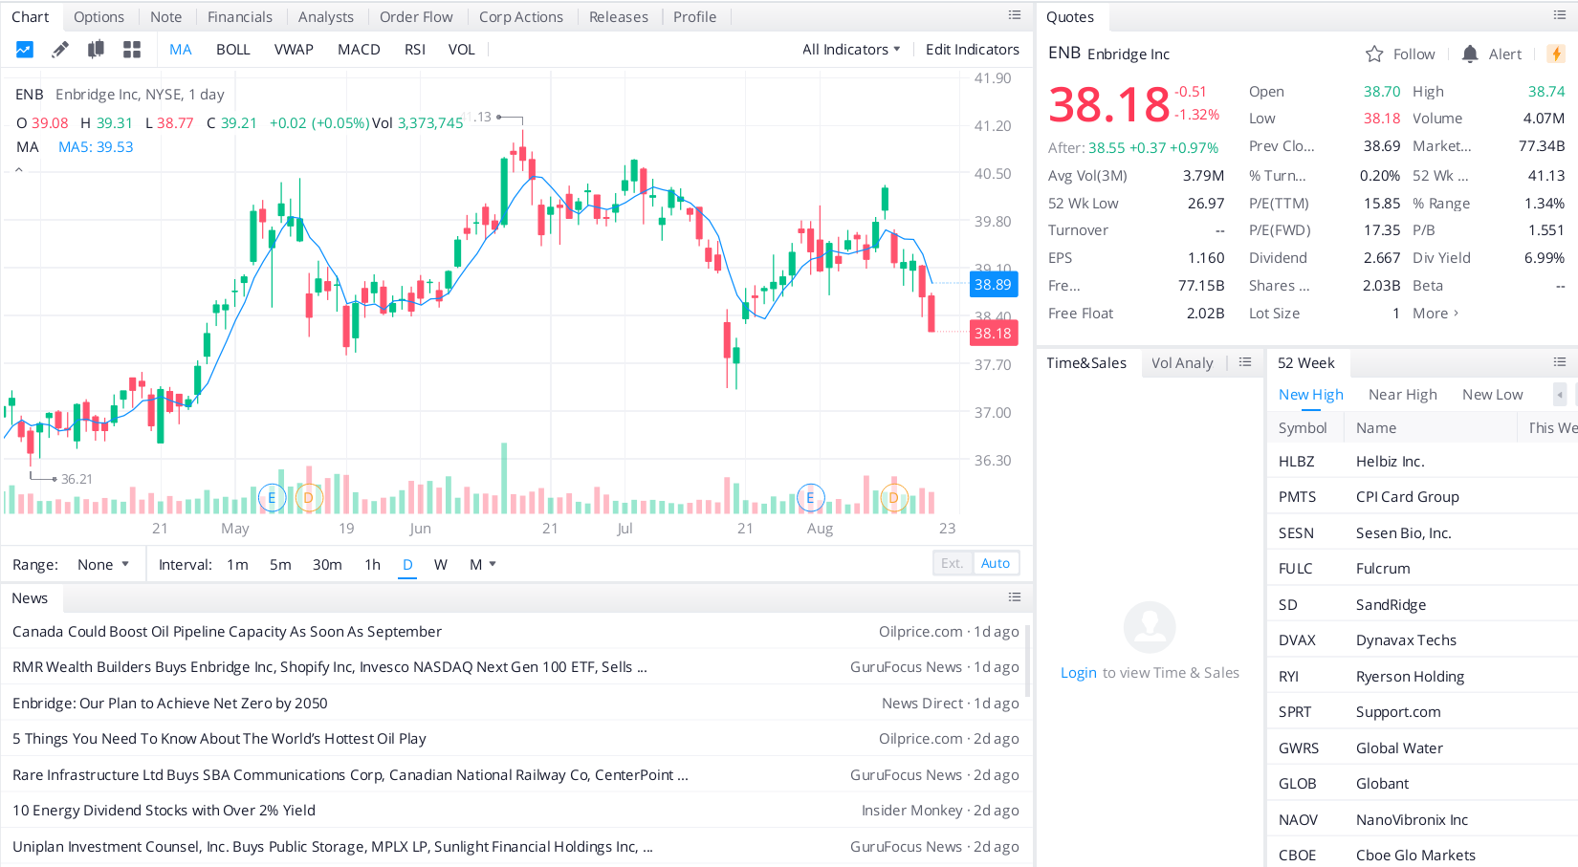Select SD SandRidge row
Image resolution: width=1578 pixels, height=867 pixels.
pyautogui.click(x=1422, y=604)
